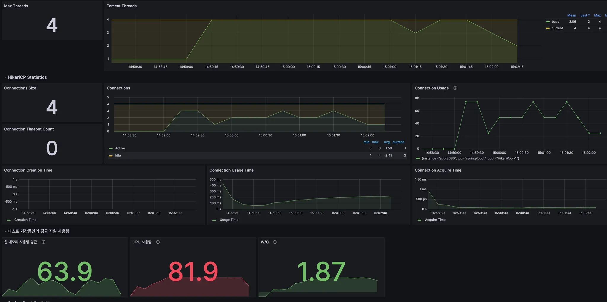607x302 pixels.
Task: Collapse the HikariCP Statistics row
Action: 25,77
